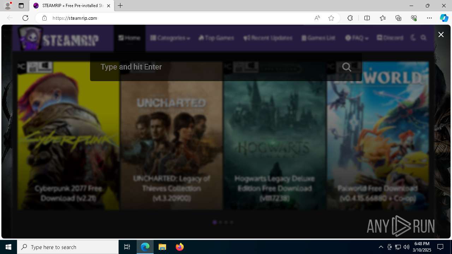The width and height of the screenshot is (452, 254).
Task: Open Browser essentials heart icon
Action: pyautogui.click(x=414, y=18)
